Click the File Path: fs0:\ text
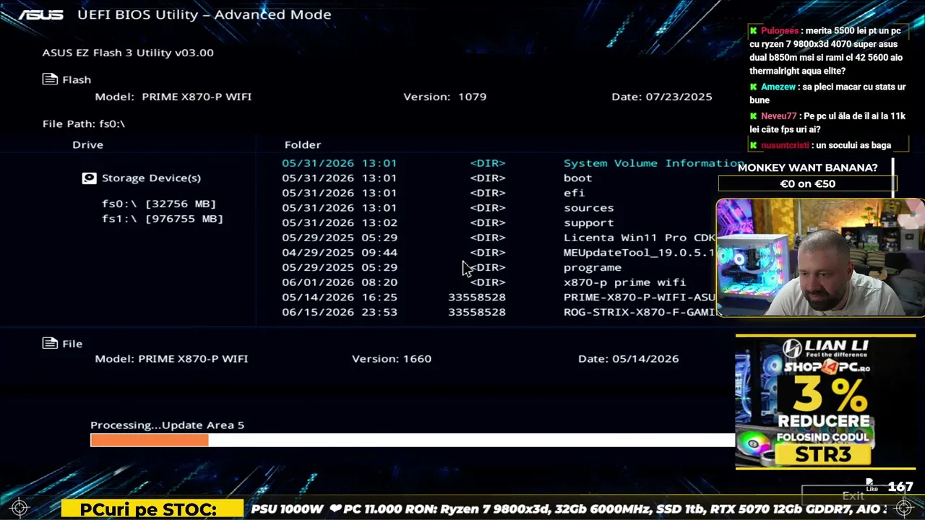 tap(84, 123)
